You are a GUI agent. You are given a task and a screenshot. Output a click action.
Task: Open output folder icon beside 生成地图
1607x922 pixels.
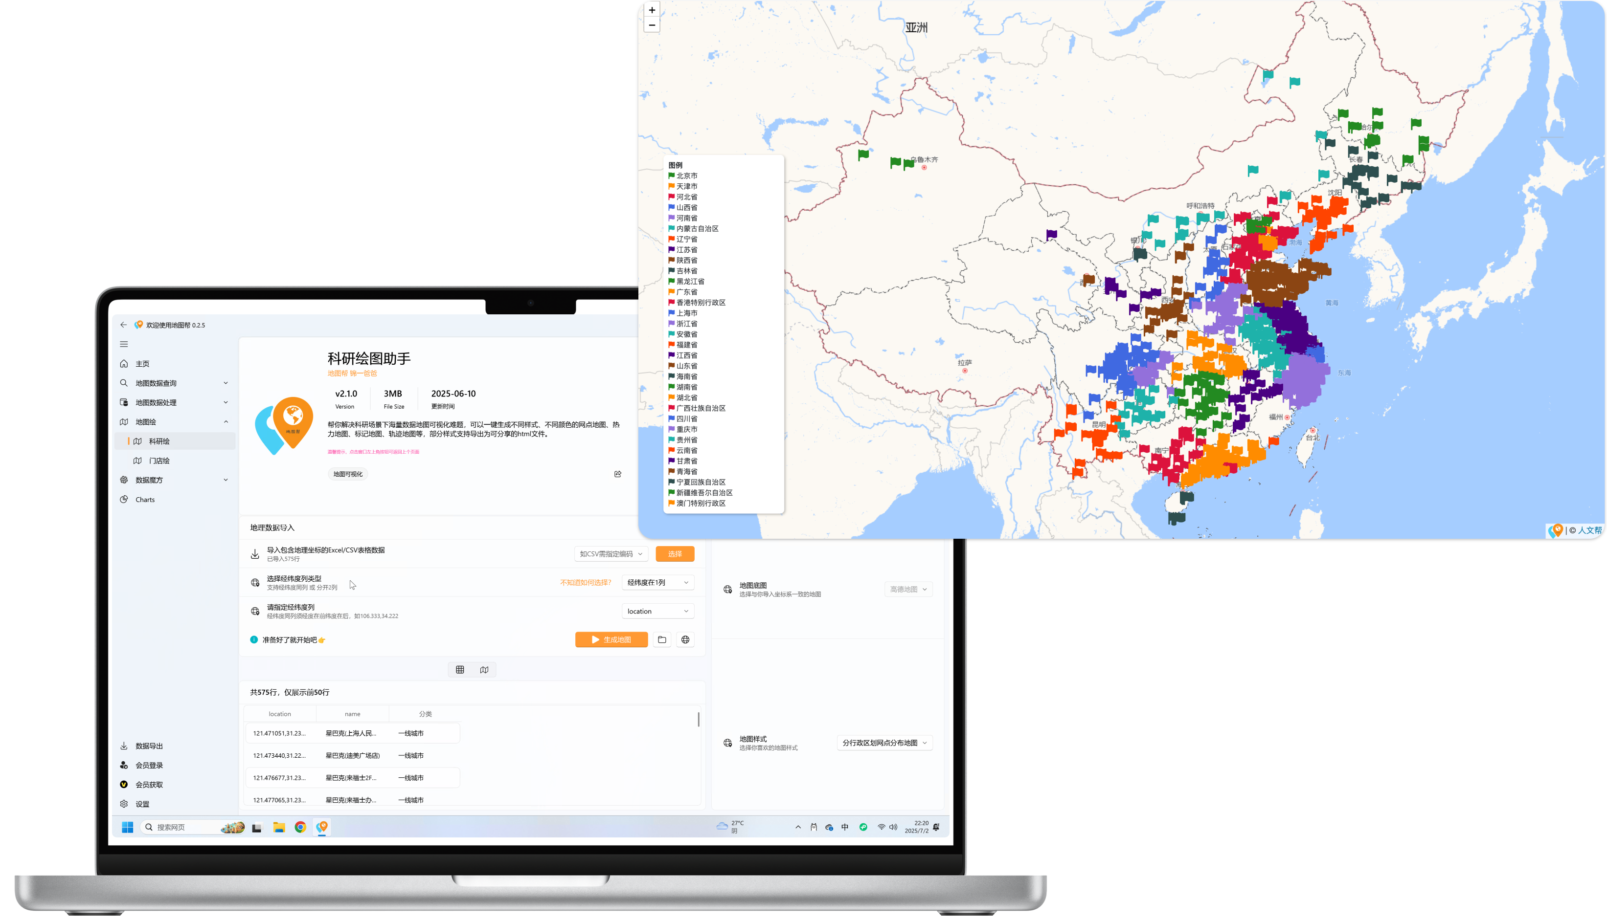coord(661,639)
